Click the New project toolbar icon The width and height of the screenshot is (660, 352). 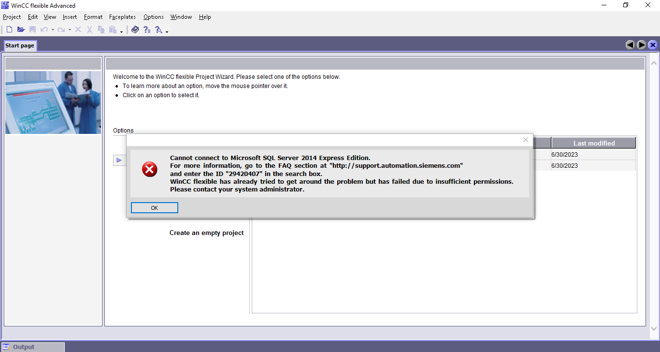point(9,29)
